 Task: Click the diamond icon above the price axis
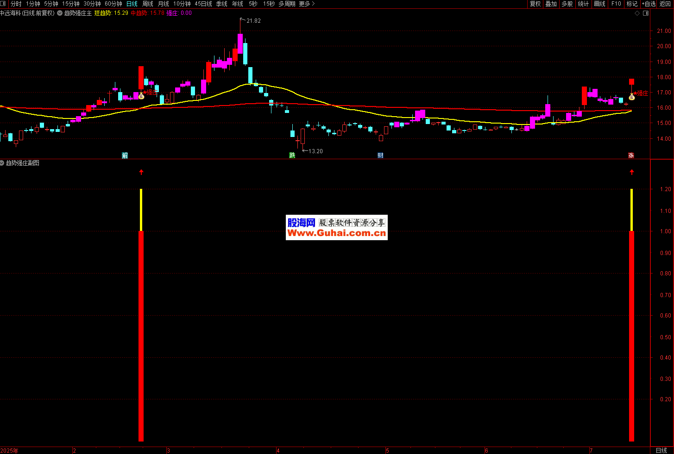pyautogui.click(x=637, y=13)
